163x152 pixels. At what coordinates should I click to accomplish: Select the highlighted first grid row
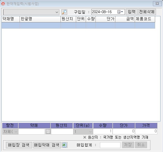[x=78, y=26]
